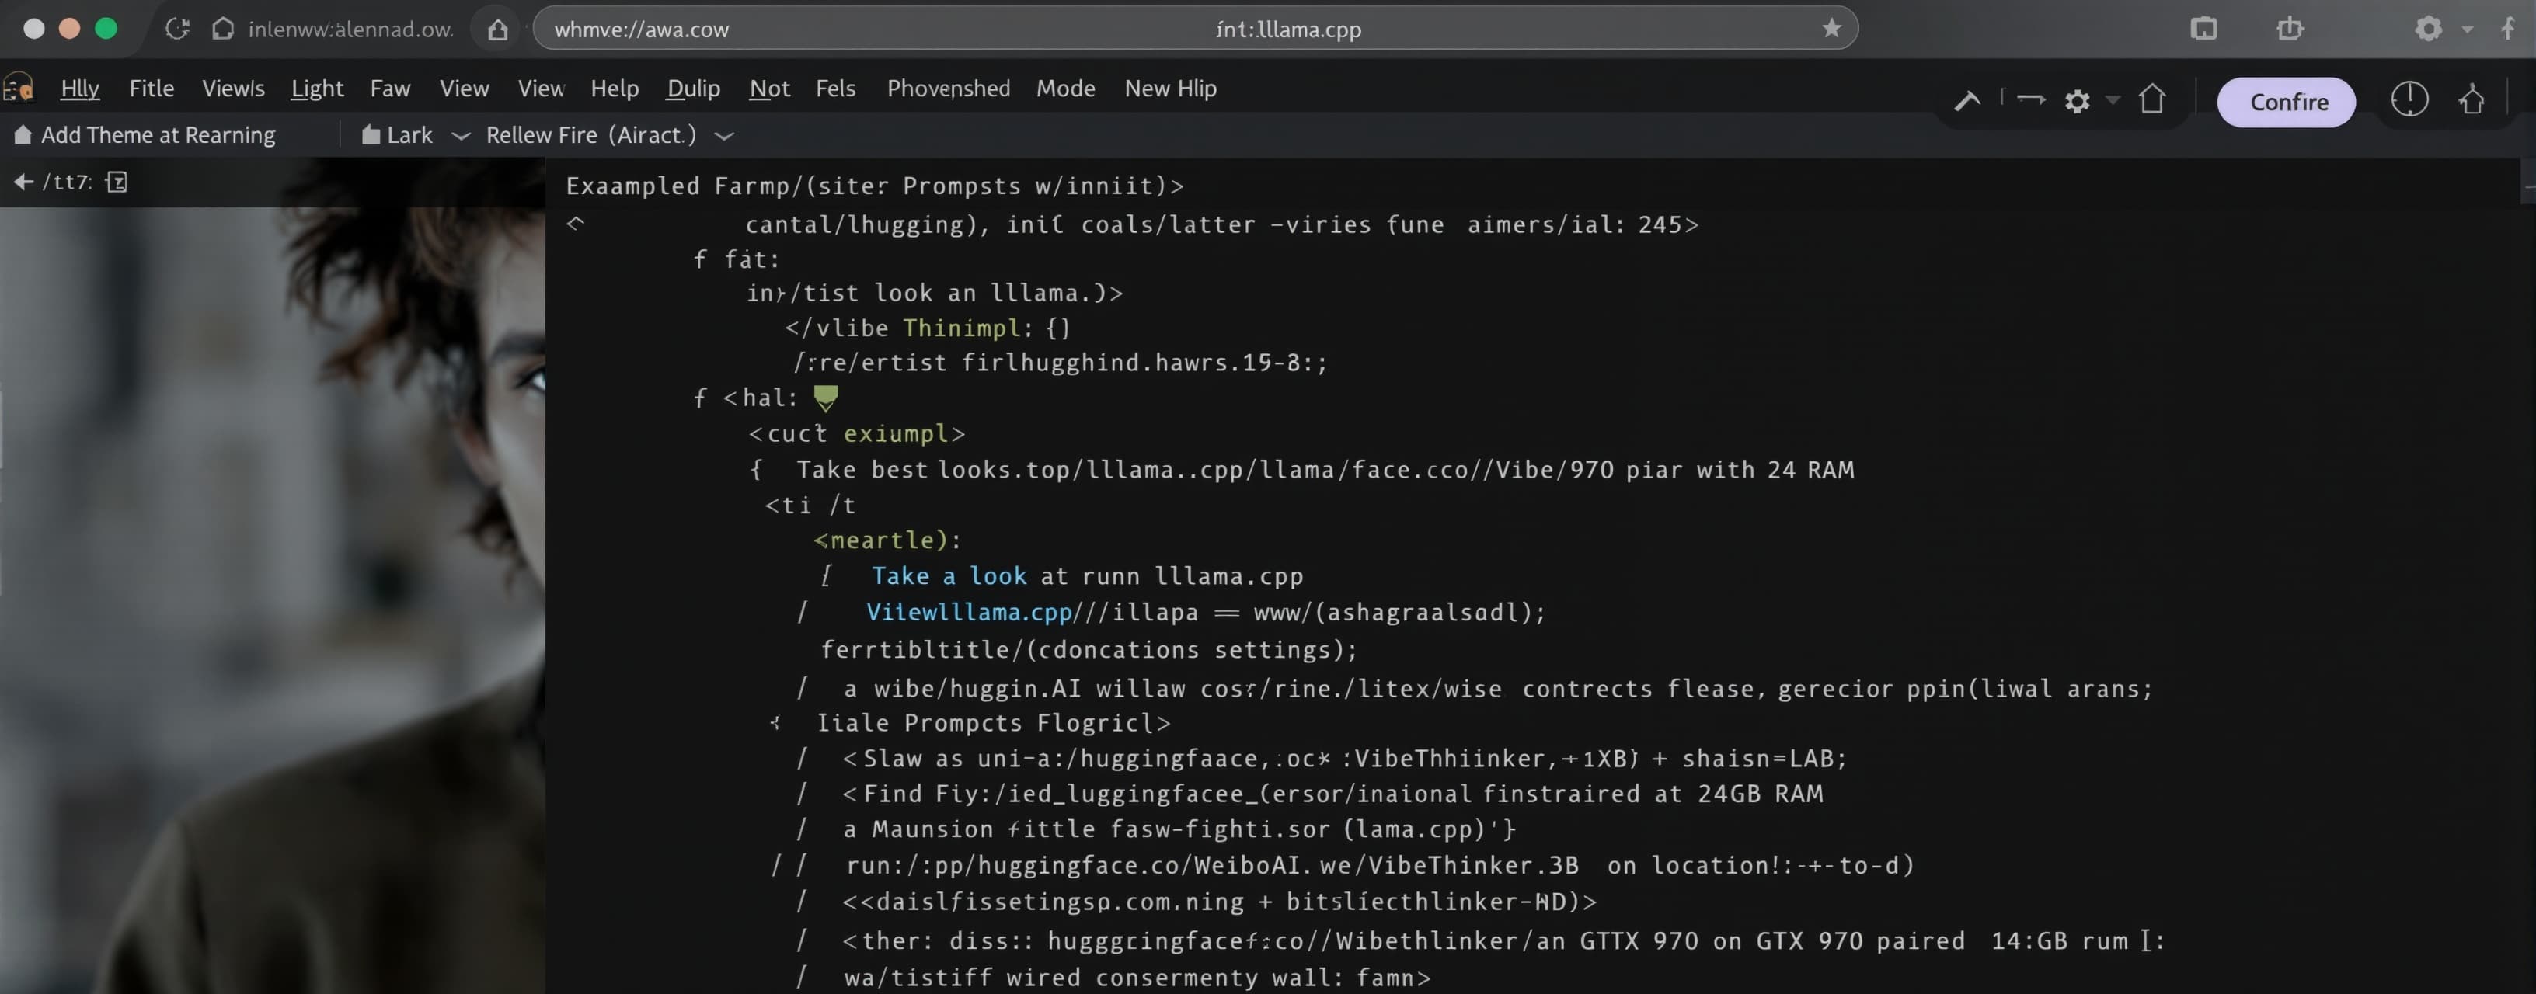Image resolution: width=2536 pixels, height=994 pixels.
Task: Click Add Theme at Rearning
Action: [145, 135]
